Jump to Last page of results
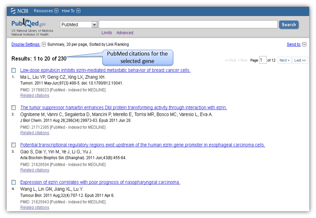316x218 pixels. 300,60
